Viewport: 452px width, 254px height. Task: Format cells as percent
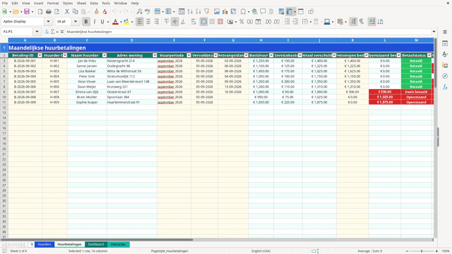(241, 22)
